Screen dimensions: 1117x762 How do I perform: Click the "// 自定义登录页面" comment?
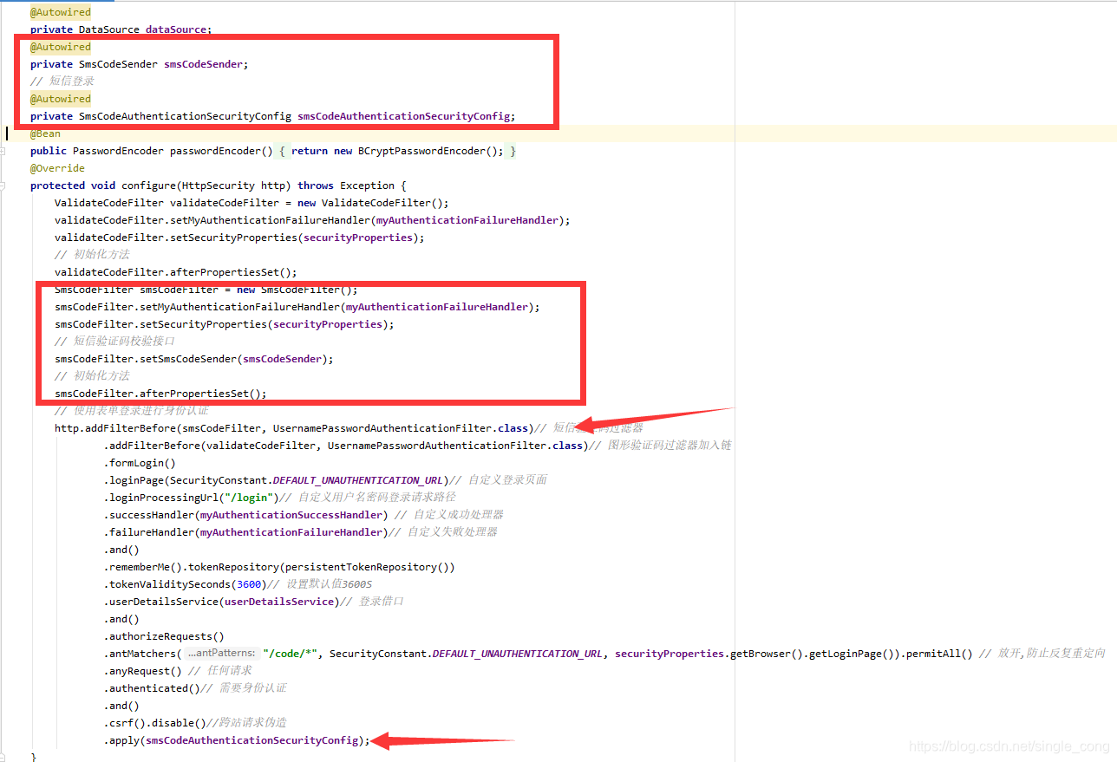coord(499,480)
